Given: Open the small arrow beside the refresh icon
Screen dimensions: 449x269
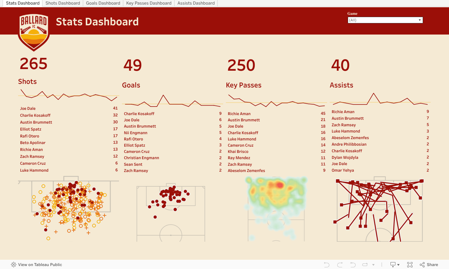Looking at the screenshot, I should pyautogui.click(x=373, y=265).
